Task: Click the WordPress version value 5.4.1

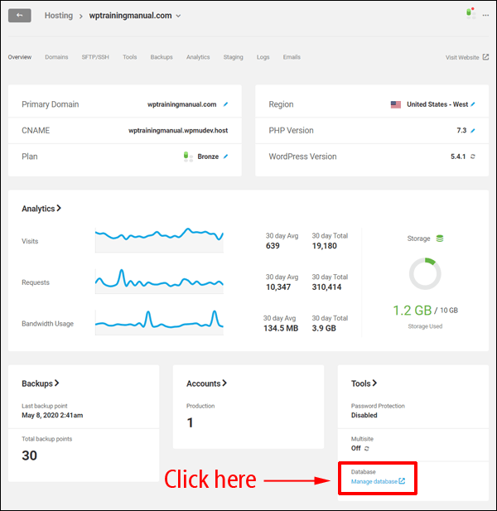Action: pyautogui.click(x=458, y=157)
